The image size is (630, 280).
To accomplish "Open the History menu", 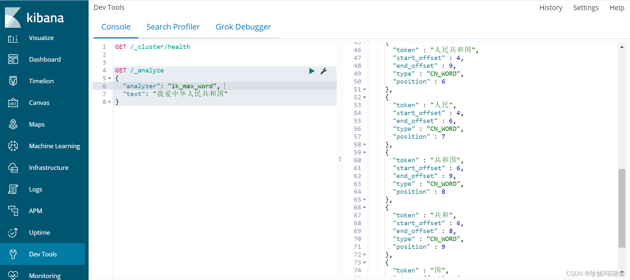I will (551, 8).
